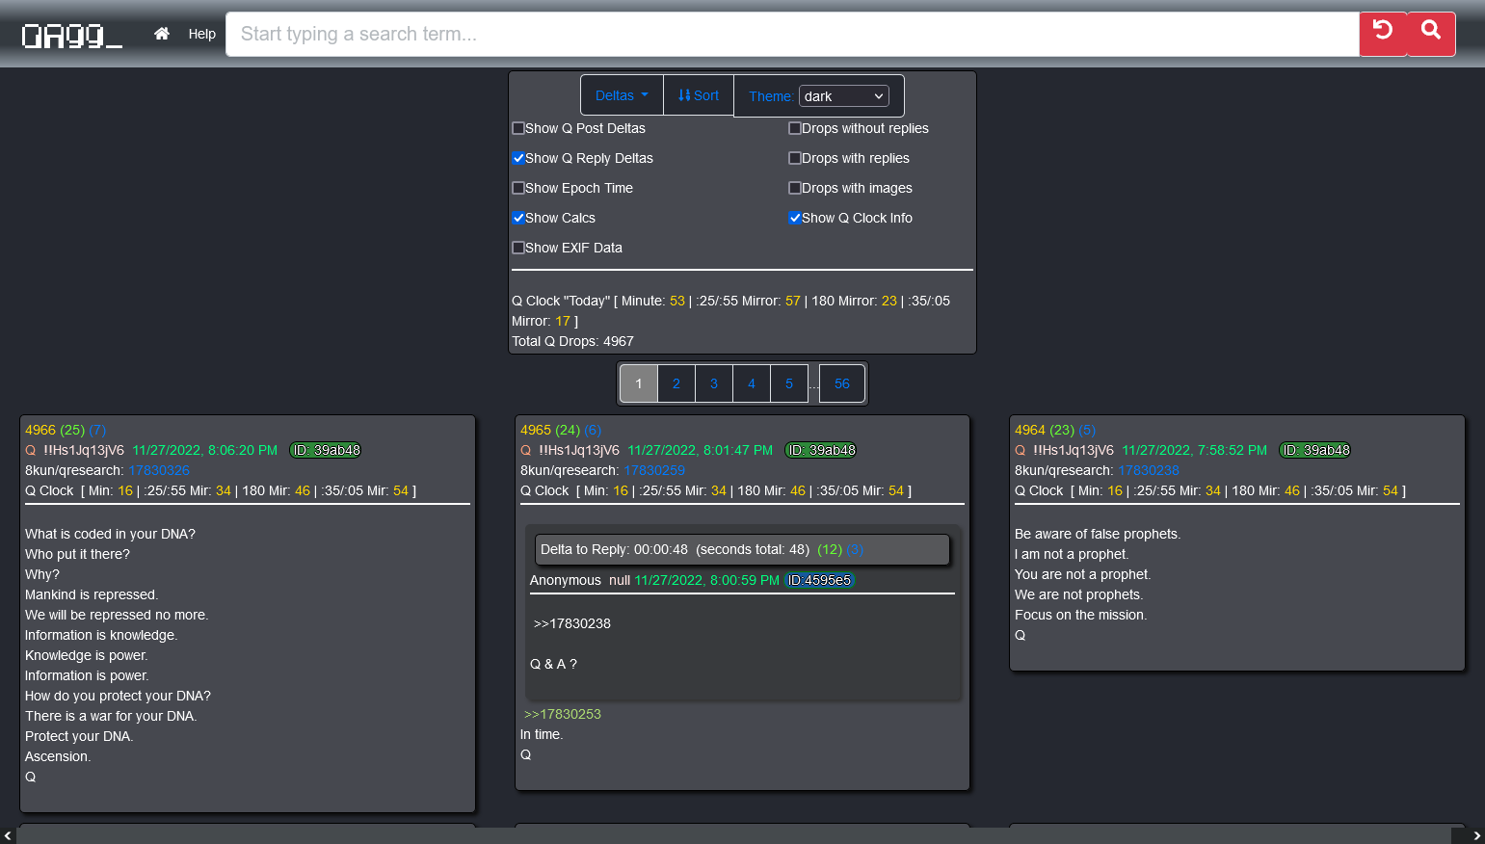The height and width of the screenshot is (844, 1485).
Task: Click delta (5) on drop 4964
Action: point(1087,430)
